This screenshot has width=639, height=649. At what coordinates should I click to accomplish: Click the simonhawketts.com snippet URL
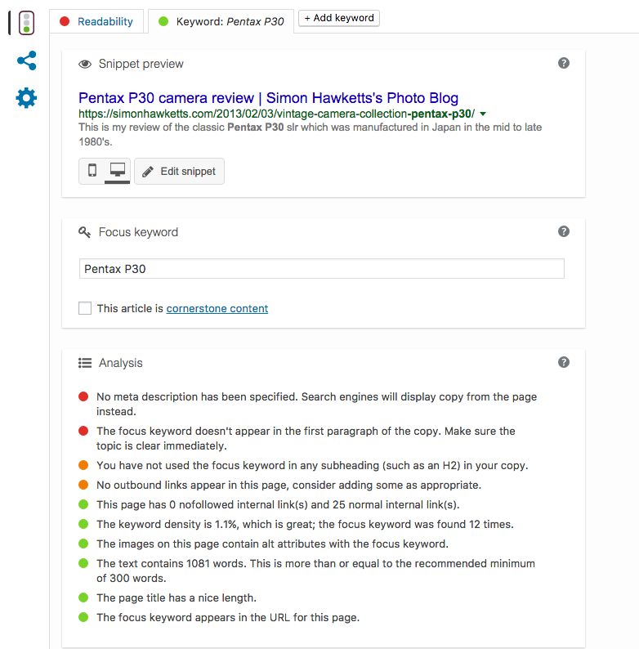(276, 114)
